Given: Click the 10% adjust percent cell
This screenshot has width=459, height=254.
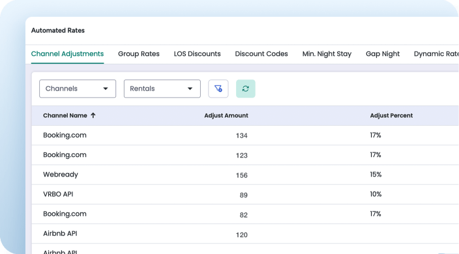Looking at the screenshot, I should pyautogui.click(x=376, y=194).
